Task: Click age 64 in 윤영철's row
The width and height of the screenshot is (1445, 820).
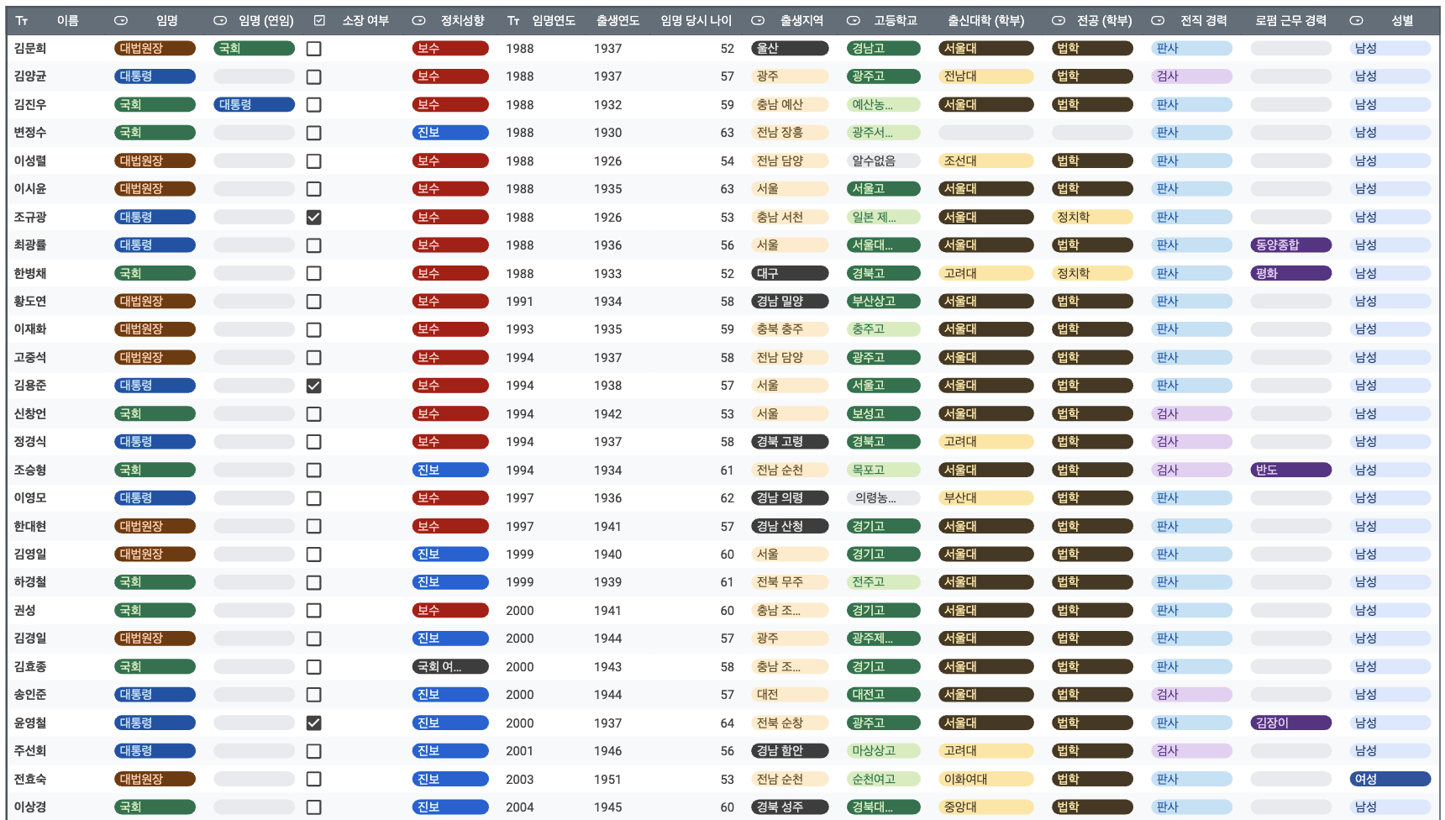Action: (727, 723)
